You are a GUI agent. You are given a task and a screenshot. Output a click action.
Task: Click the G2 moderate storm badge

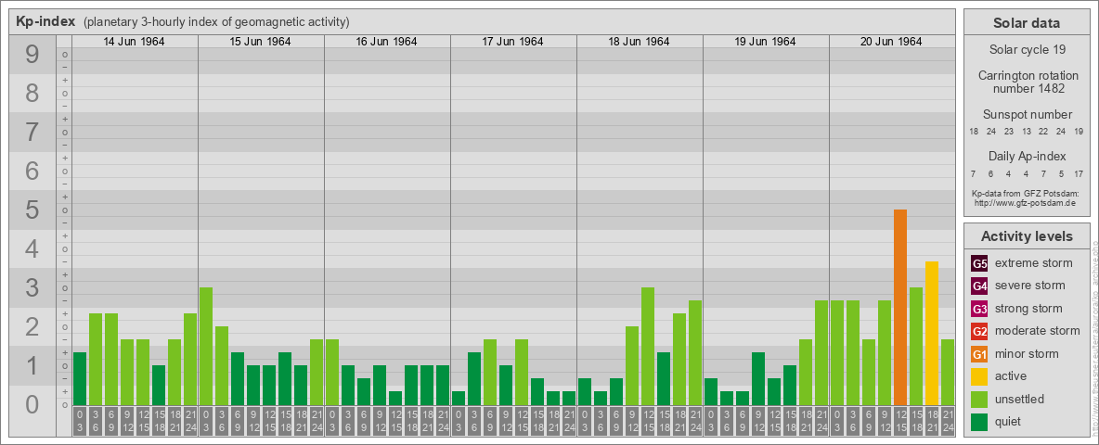(979, 331)
